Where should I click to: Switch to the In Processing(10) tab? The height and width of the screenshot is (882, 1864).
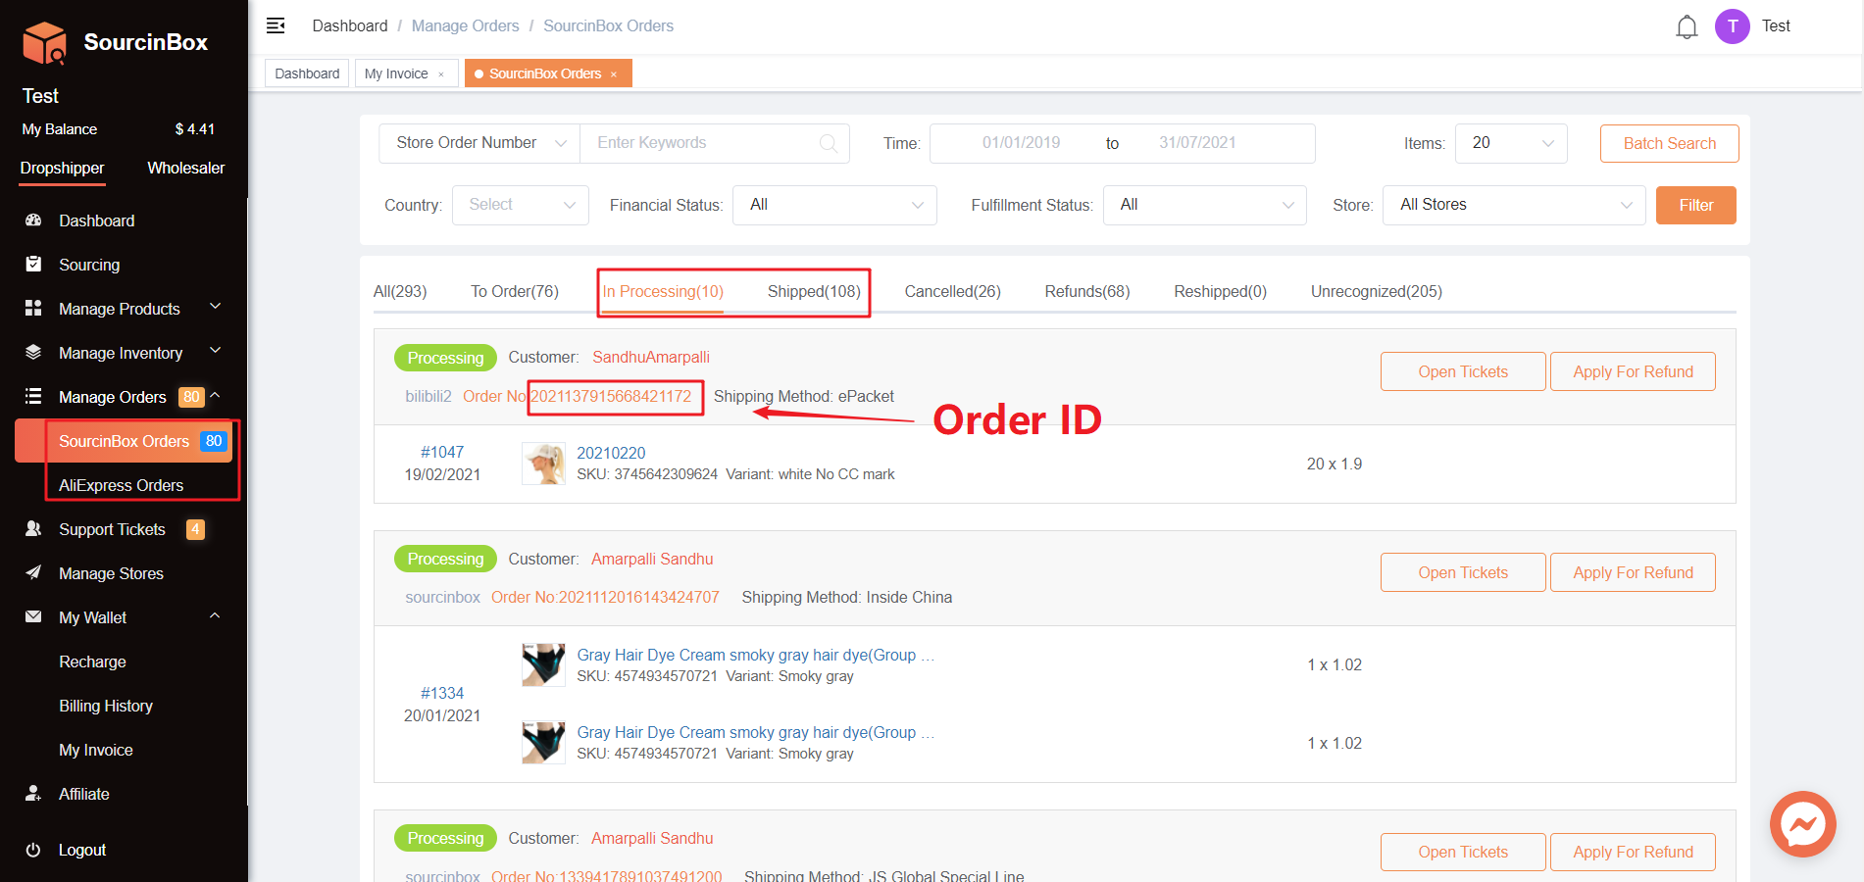(663, 291)
